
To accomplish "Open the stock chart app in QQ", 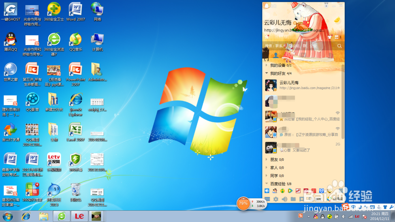I will pos(298,191).
